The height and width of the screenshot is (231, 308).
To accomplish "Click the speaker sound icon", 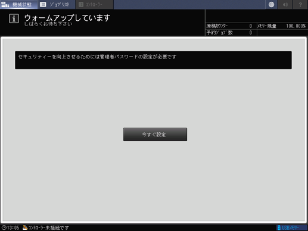I will (x=285, y=4).
